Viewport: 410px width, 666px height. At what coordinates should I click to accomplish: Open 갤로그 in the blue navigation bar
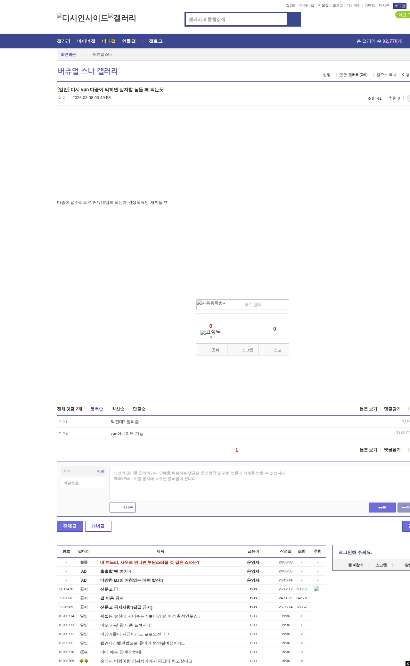coord(156,41)
